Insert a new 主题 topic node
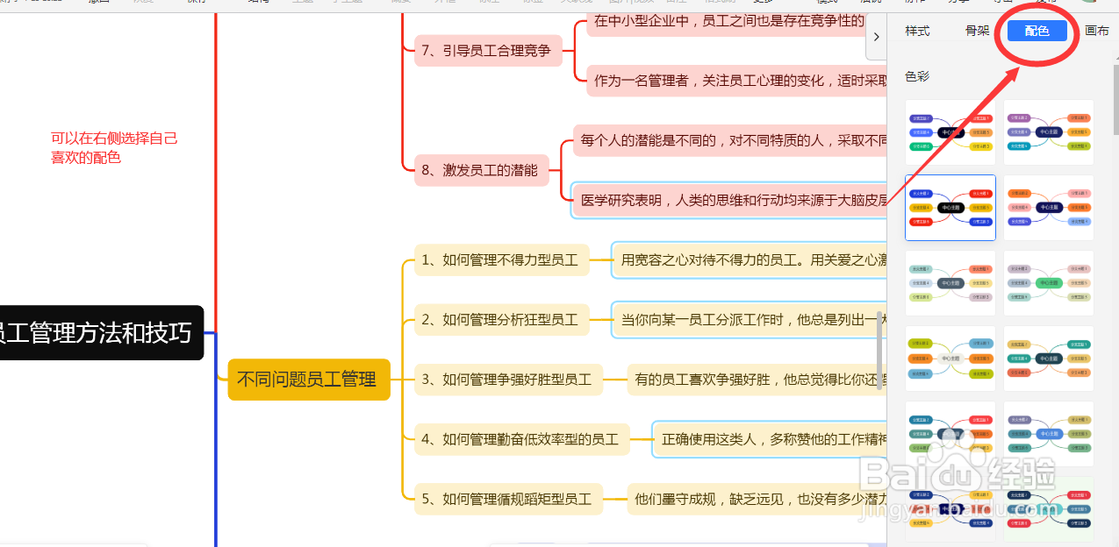The width and height of the screenshot is (1119, 547). (x=303, y=3)
